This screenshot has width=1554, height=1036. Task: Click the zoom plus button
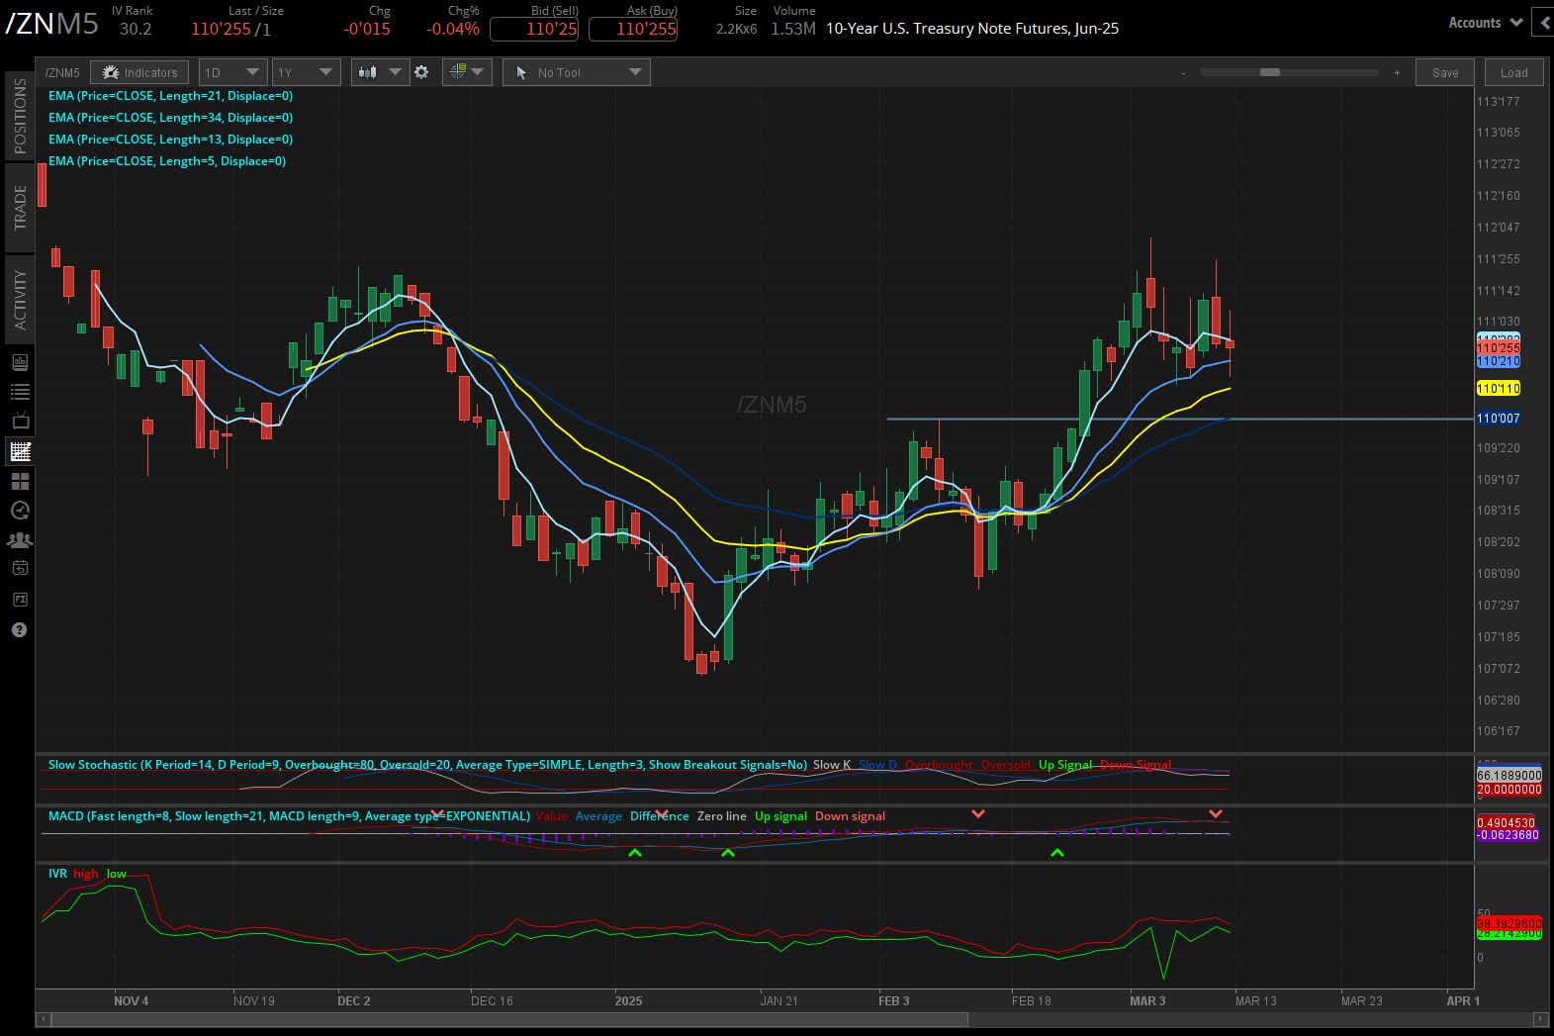(1397, 72)
